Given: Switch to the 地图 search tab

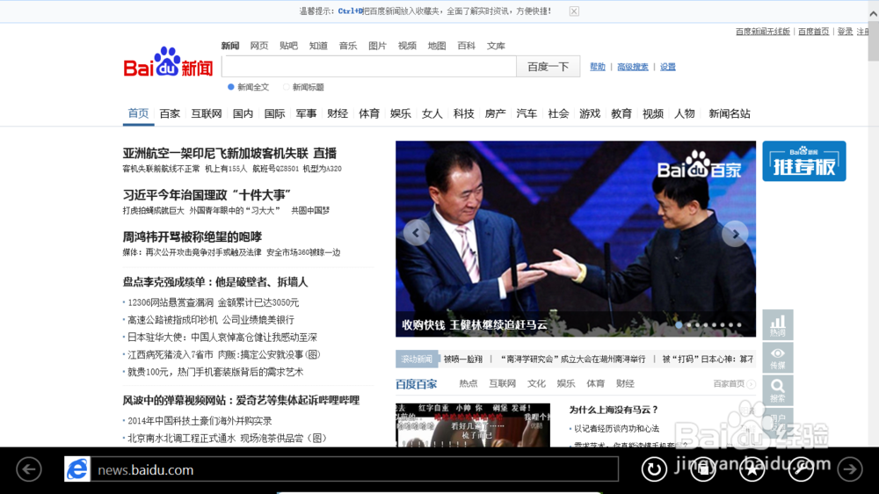Looking at the screenshot, I should point(437,46).
